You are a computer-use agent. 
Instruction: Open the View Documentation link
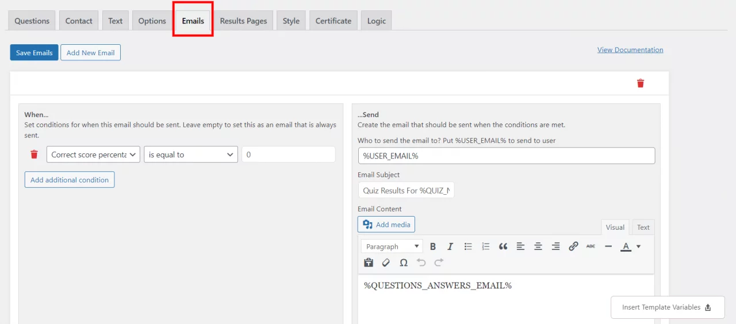[630, 49]
